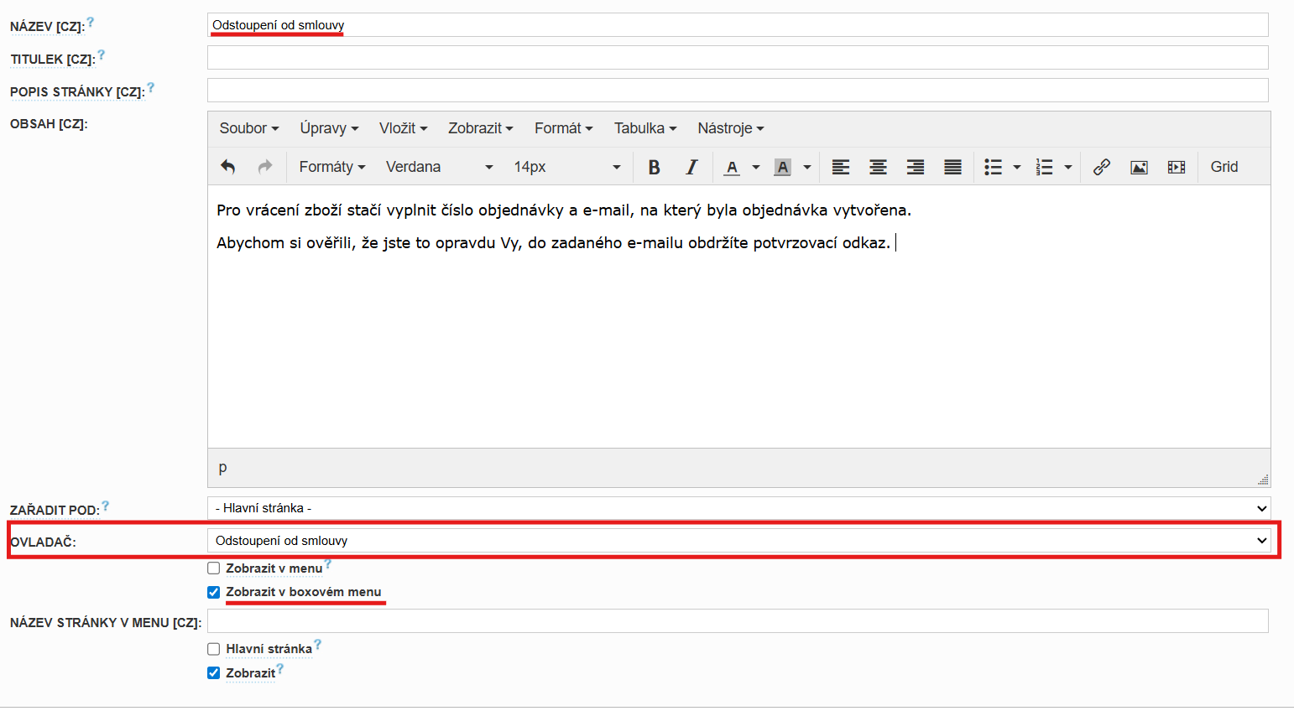This screenshot has height=711, width=1294.
Task: Align text right
Action: point(916,167)
